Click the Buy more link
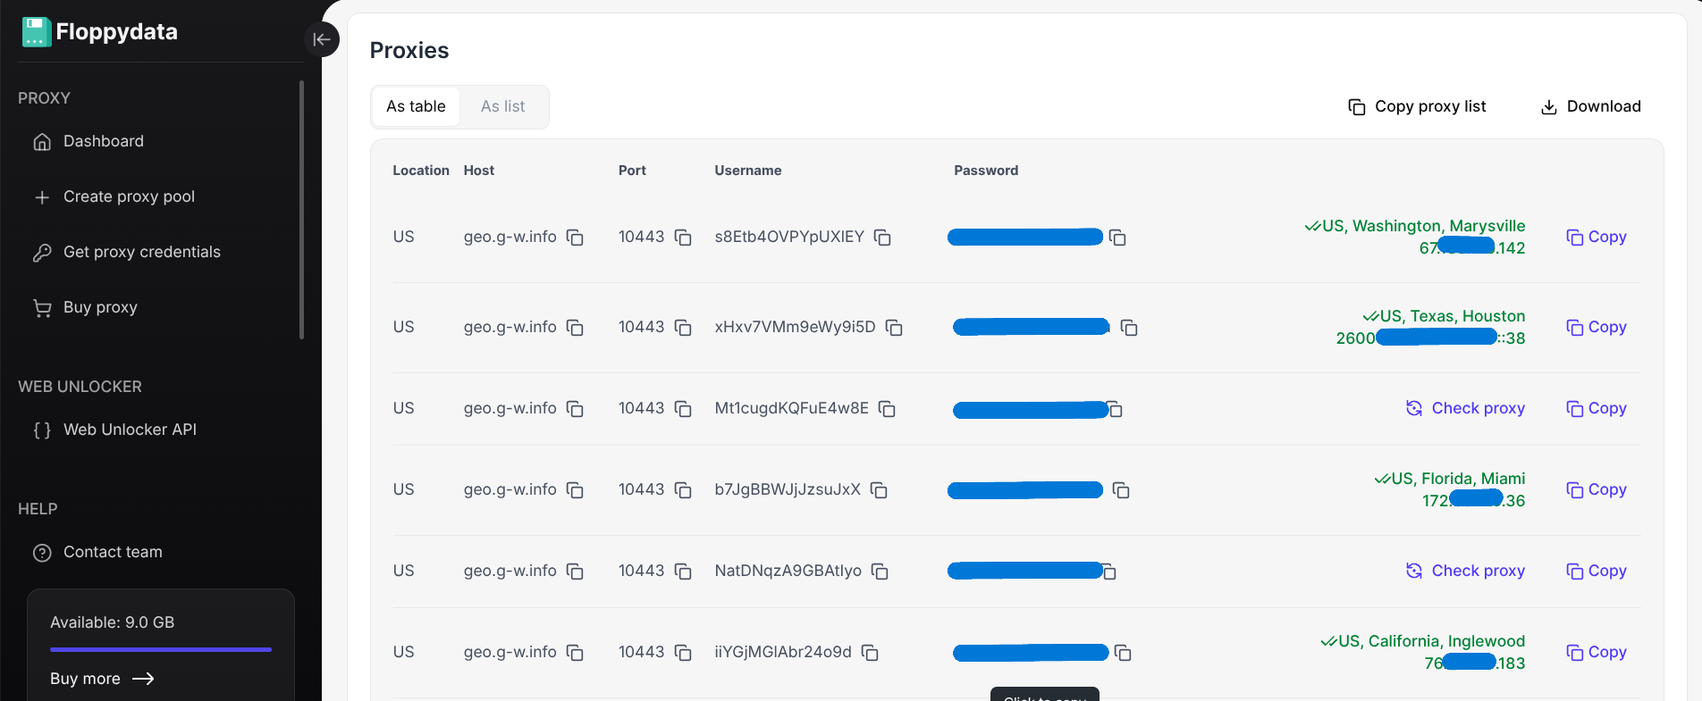 [102, 679]
